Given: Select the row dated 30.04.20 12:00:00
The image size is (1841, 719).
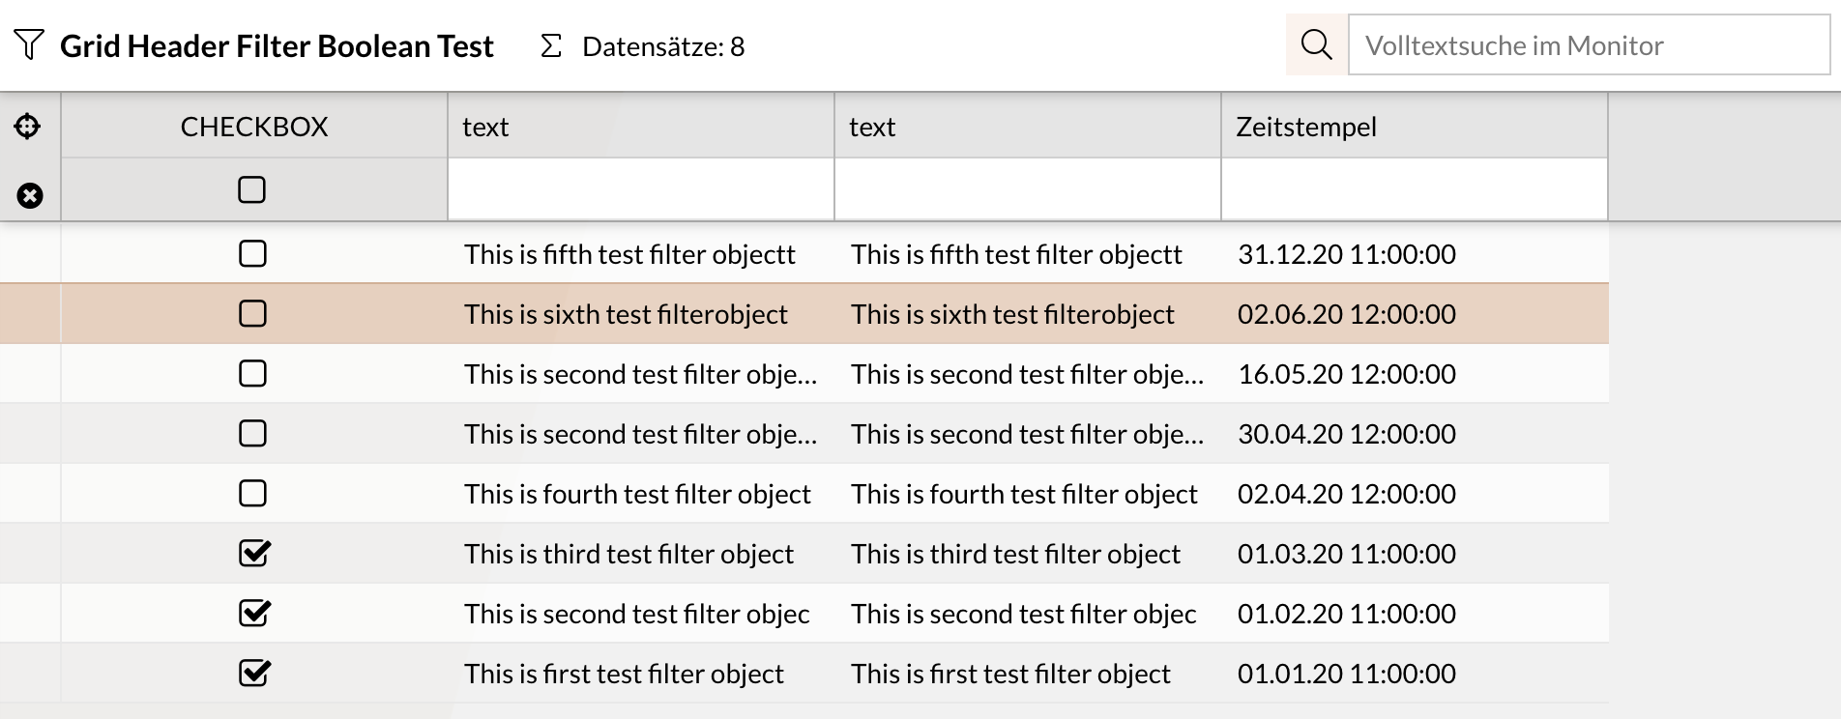Looking at the screenshot, I should point(1346,434).
